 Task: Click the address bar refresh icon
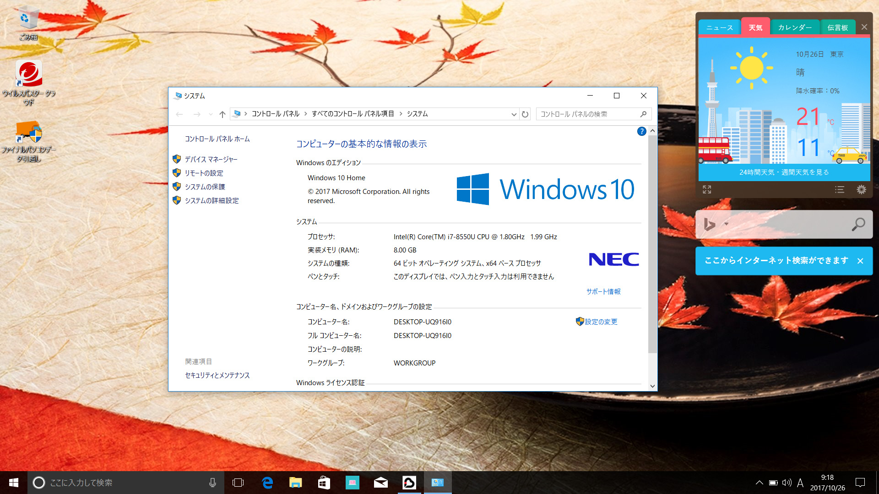[x=525, y=114]
